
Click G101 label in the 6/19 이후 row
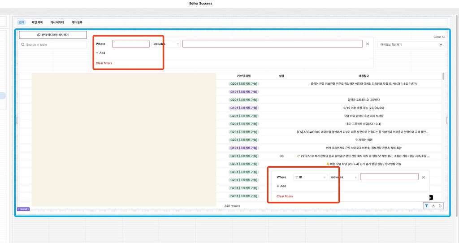244,108
